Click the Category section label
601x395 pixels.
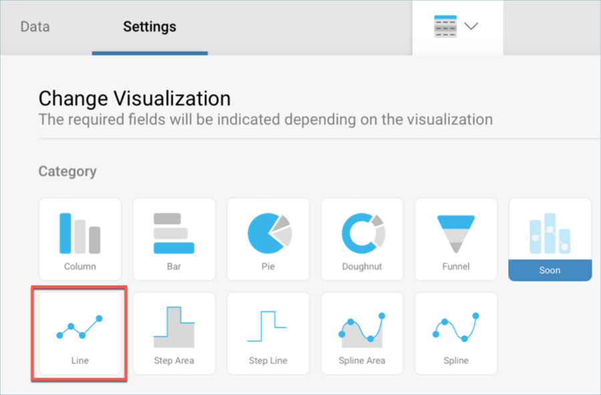[67, 171]
